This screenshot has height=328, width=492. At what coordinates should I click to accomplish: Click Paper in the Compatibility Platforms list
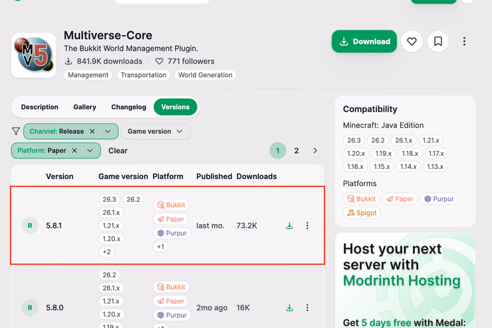point(400,199)
